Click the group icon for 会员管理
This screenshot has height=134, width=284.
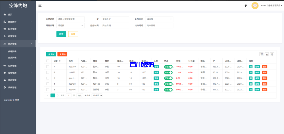[x=5, y=44]
